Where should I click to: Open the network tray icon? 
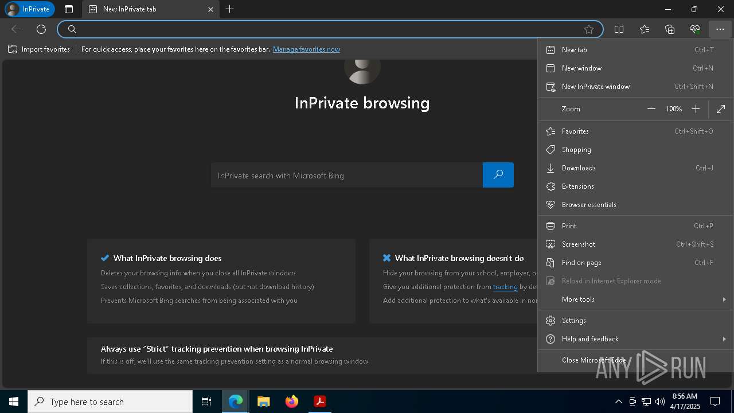646,402
